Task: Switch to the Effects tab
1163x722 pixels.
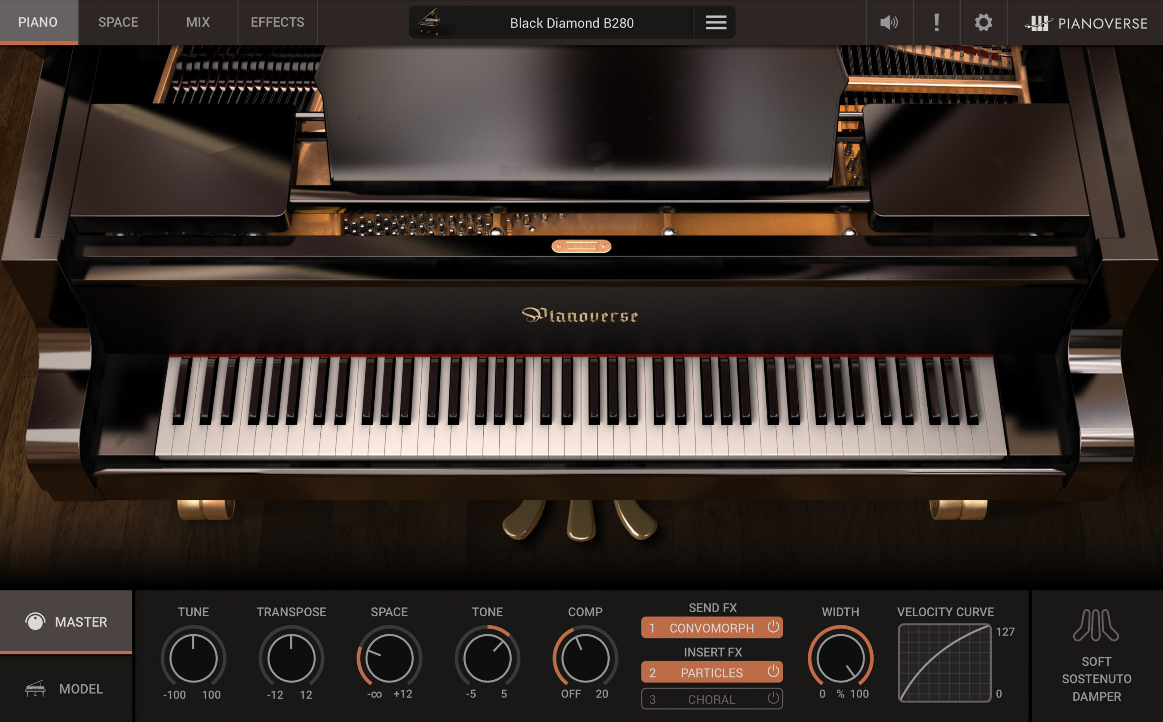Action: coord(277,22)
